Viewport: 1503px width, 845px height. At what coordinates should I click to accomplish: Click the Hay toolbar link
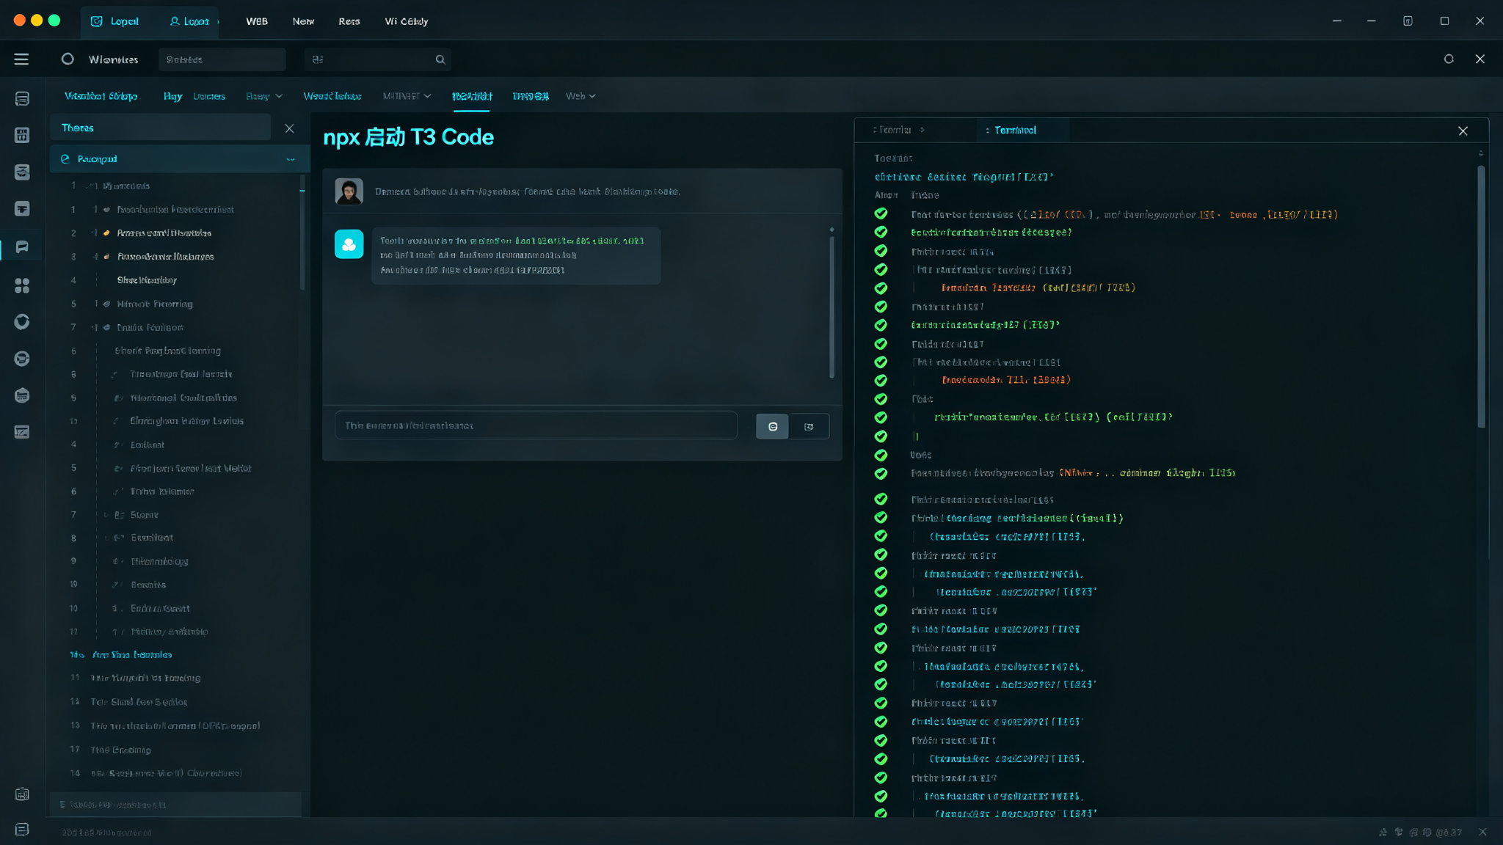[173, 96]
